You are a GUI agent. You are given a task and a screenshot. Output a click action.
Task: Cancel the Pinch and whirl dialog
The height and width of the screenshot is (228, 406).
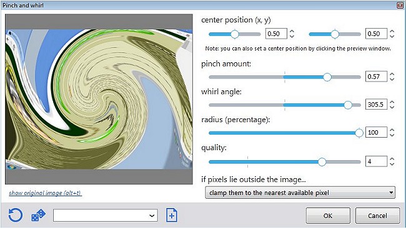pos(377,216)
